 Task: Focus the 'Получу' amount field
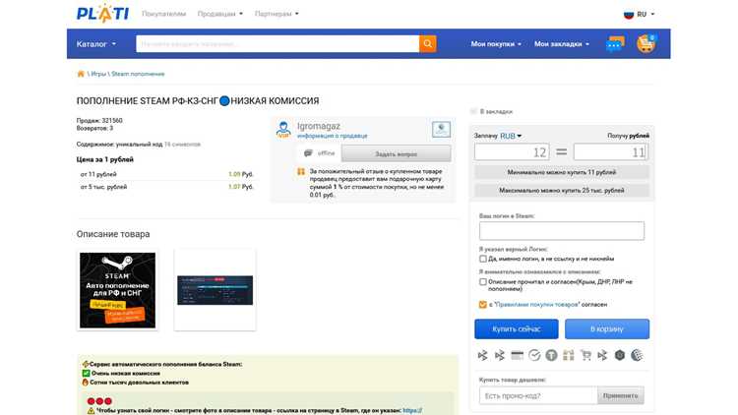pos(610,152)
